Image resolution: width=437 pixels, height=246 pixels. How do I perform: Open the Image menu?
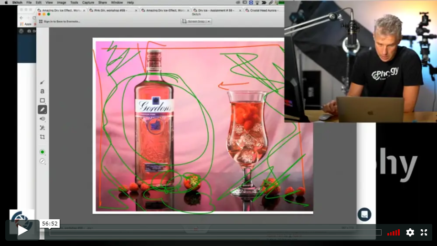[61, 2]
